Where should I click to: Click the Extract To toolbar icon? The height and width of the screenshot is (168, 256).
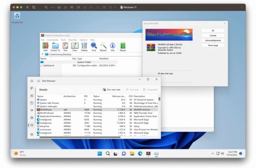(x=55, y=47)
